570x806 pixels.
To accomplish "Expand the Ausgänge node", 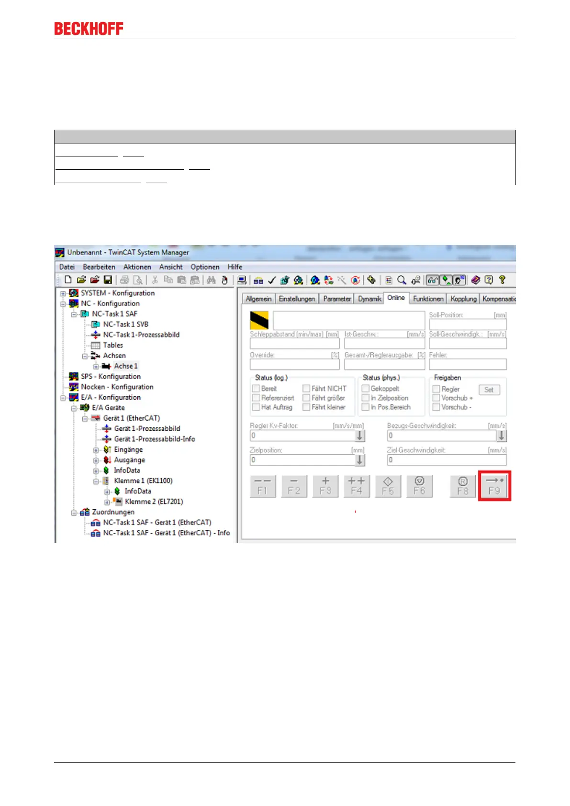I will 96,460.
